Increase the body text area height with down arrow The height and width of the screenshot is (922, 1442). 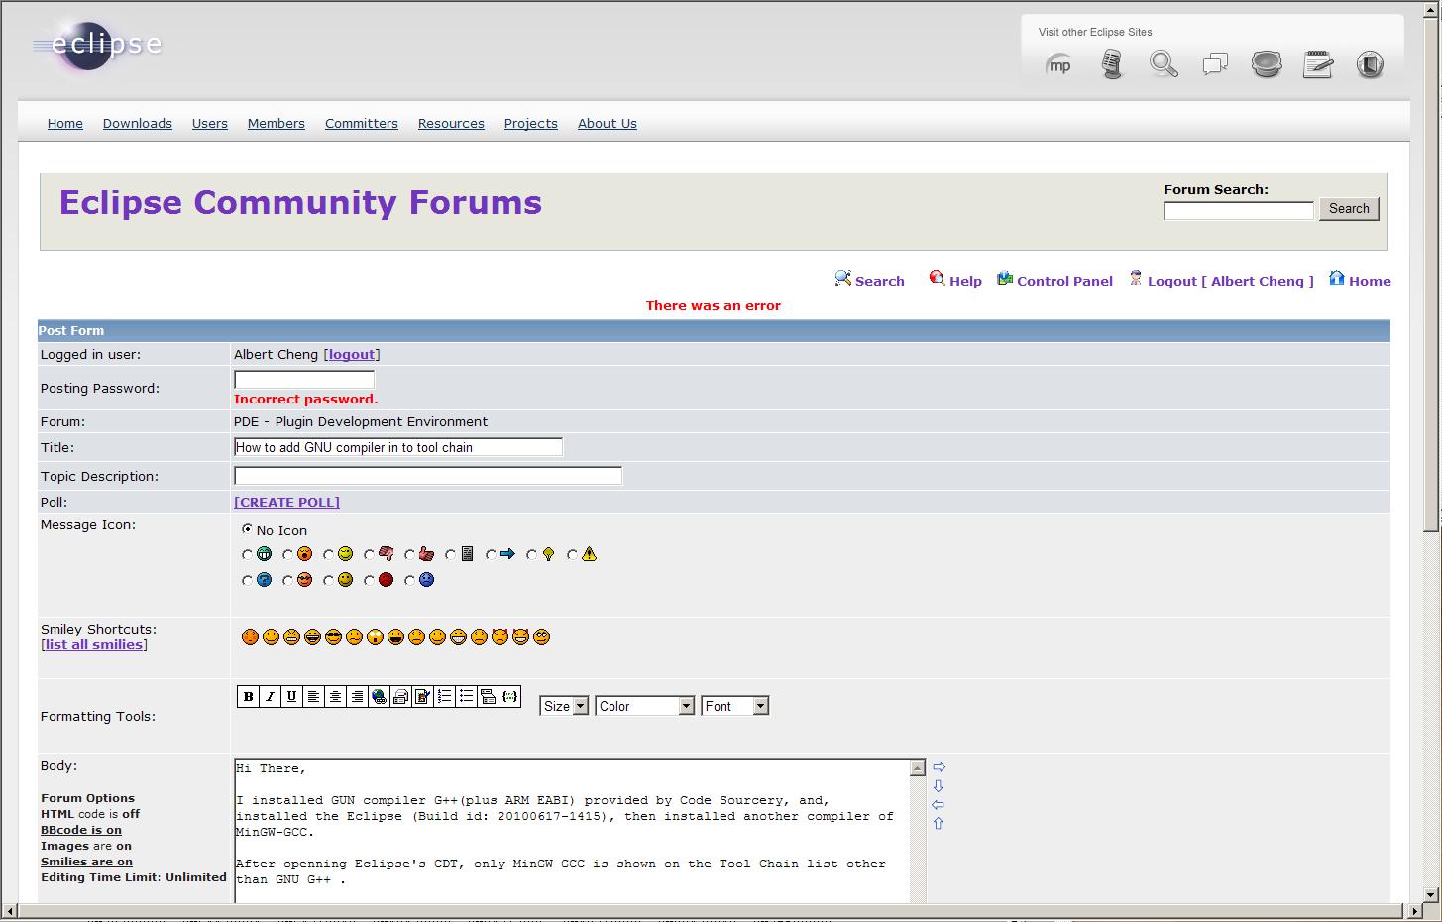click(x=939, y=786)
